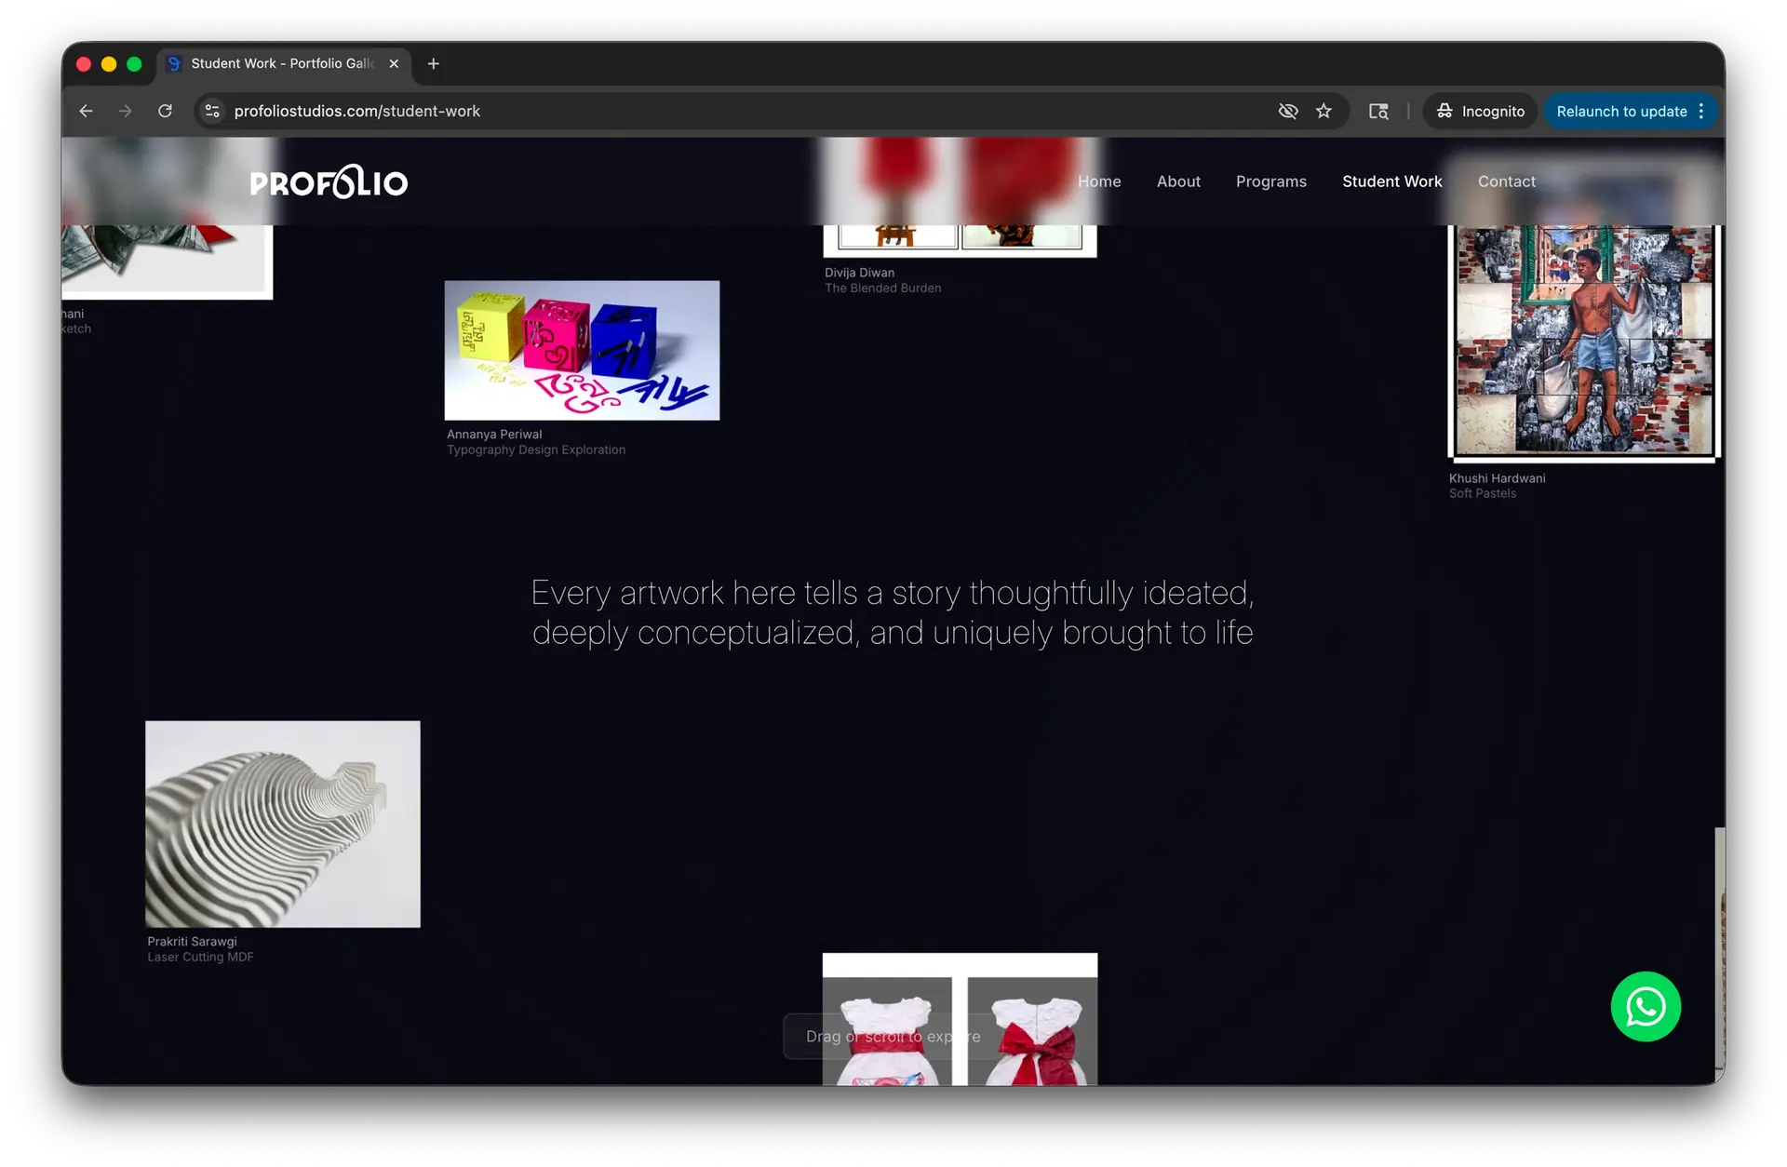Close the Student Work browser tab
The image size is (1787, 1167).
[x=394, y=63]
